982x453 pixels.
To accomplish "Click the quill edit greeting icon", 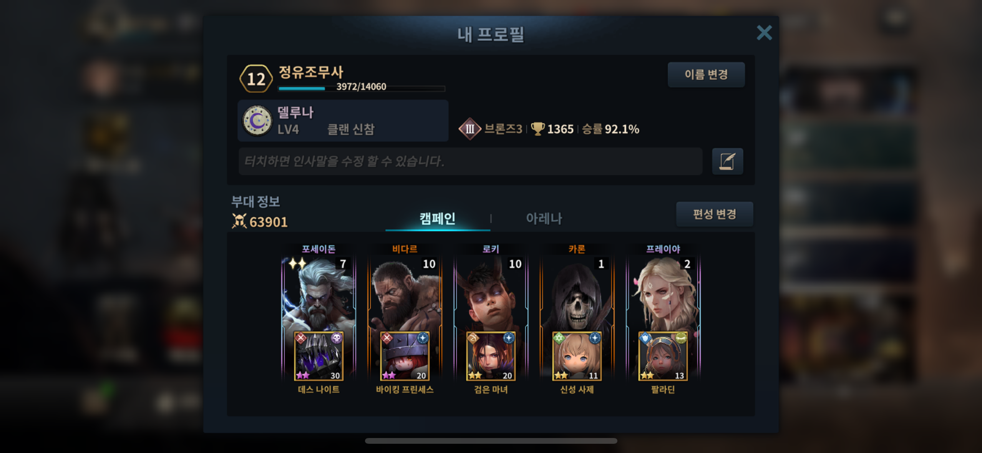I will pyautogui.click(x=727, y=161).
